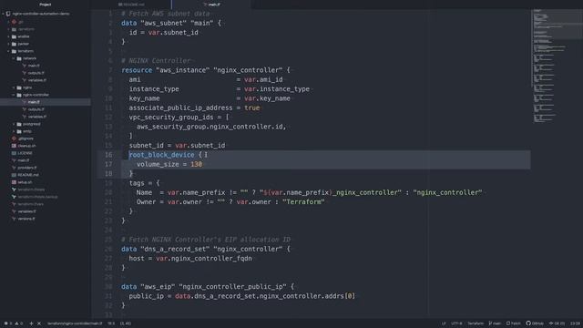Click the file path in status bar
This screenshot has height=328, width=583.
click(75, 323)
